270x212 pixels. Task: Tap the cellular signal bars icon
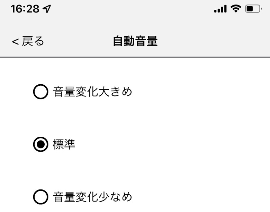[x=220, y=9]
